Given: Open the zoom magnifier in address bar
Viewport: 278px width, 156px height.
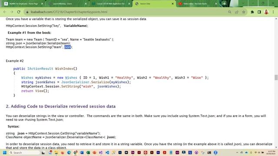Looking at the screenshot, I should click(x=230, y=12).
